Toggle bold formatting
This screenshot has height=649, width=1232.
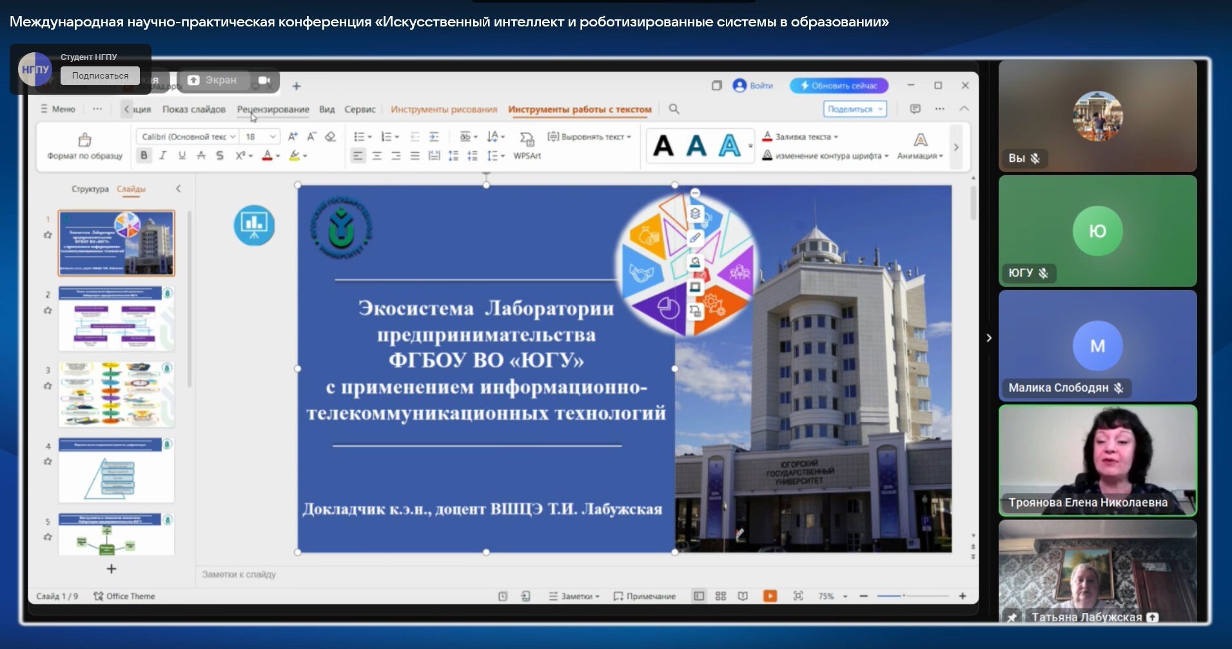pos(144,155)
